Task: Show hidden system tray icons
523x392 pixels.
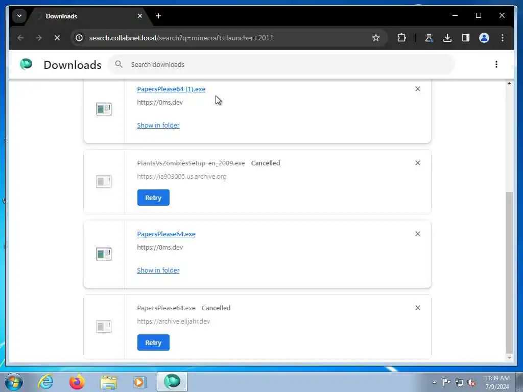Action: tap(434, 383)
